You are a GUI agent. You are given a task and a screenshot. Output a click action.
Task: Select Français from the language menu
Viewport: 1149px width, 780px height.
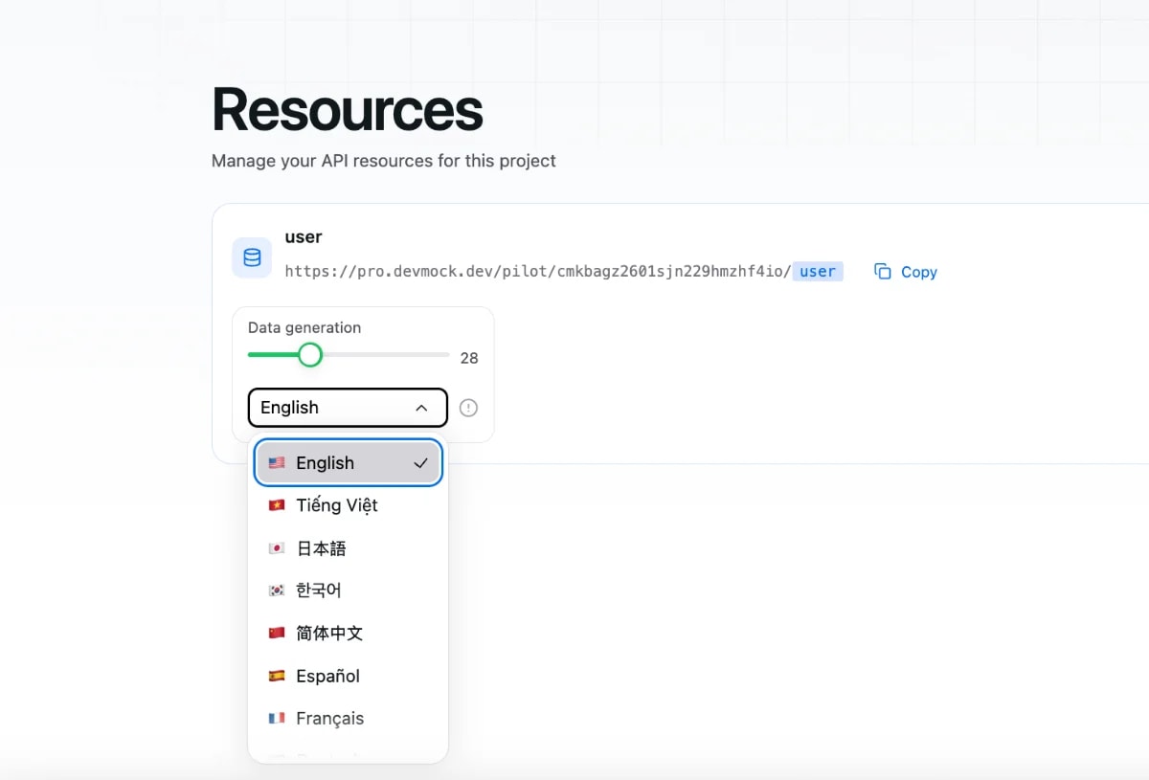(x=330, y=718)
